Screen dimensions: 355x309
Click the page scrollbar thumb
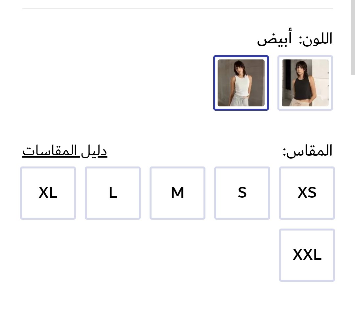(x=353, y=36)
